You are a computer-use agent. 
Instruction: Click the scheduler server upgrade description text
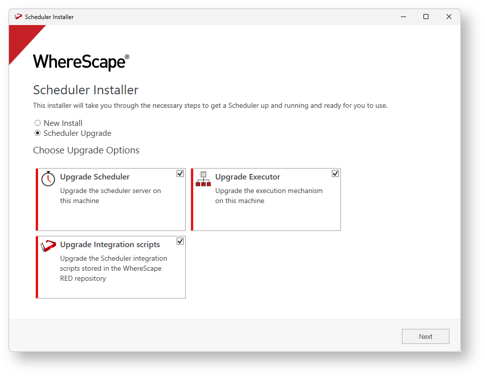click(x=111, y=196)
